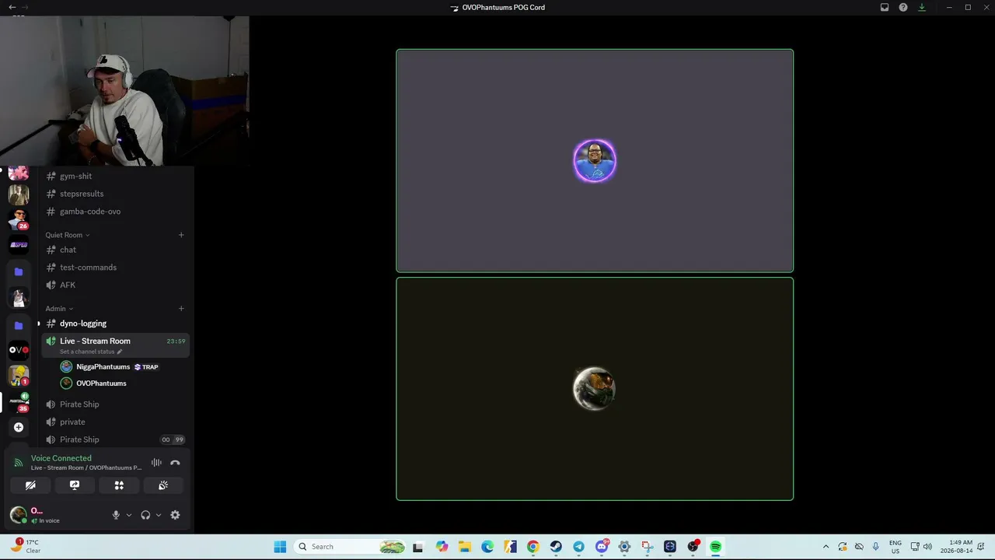Turn on the camera button
995x560 pixels.
point(30,485)
